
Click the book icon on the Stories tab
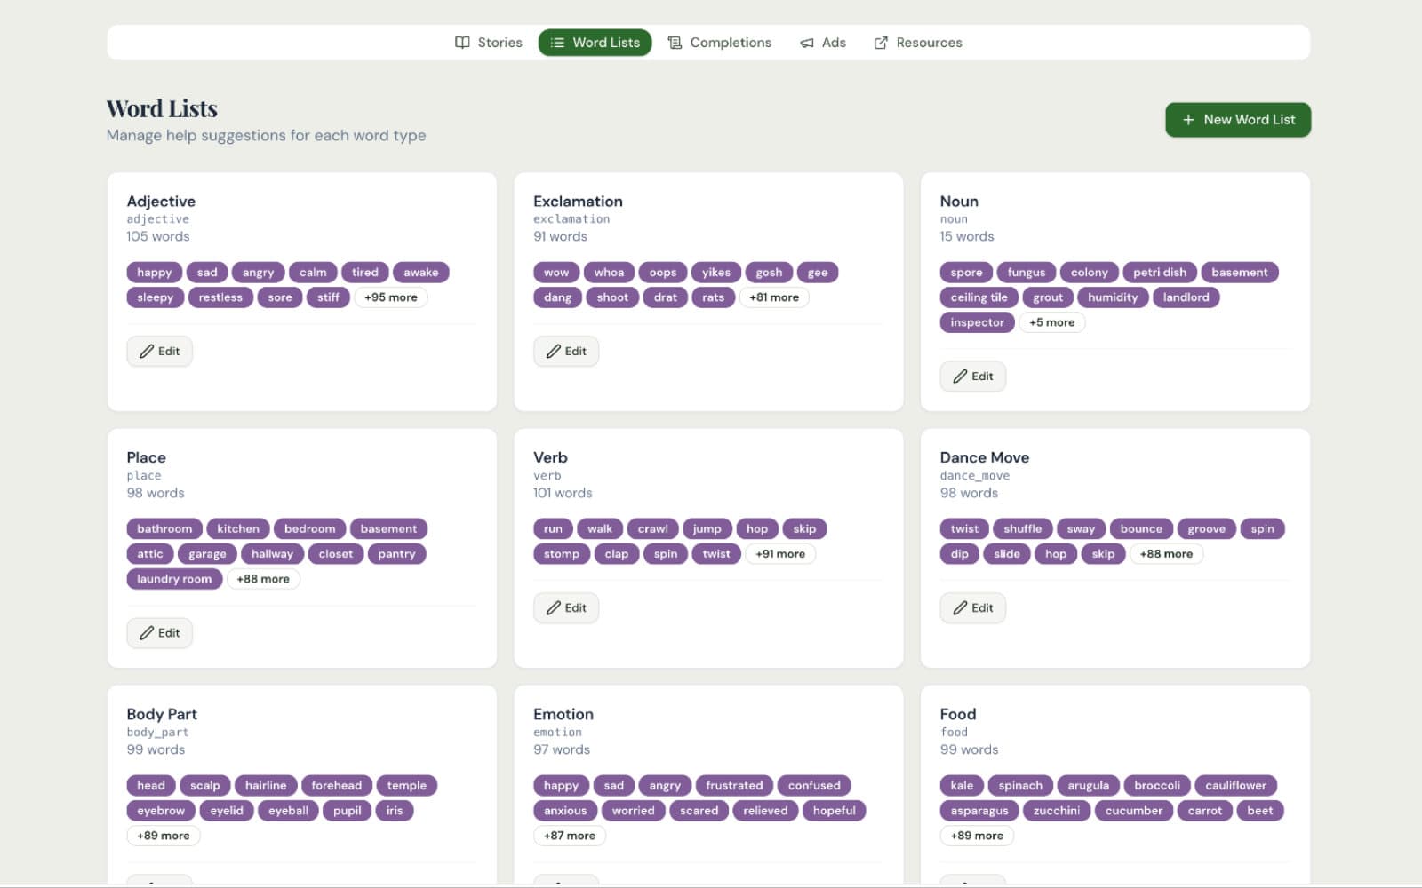pos(462,42)
